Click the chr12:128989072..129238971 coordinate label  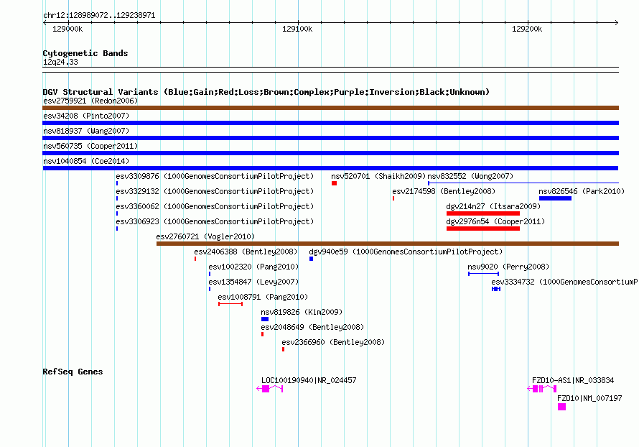99,16
